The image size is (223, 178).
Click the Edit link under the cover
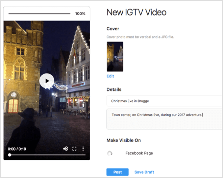[x=110, y=76]
